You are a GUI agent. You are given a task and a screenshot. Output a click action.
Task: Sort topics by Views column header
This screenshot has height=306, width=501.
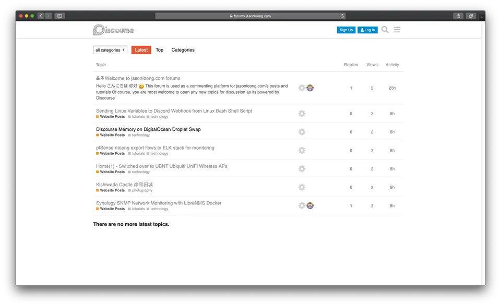[x=372, y=65]
